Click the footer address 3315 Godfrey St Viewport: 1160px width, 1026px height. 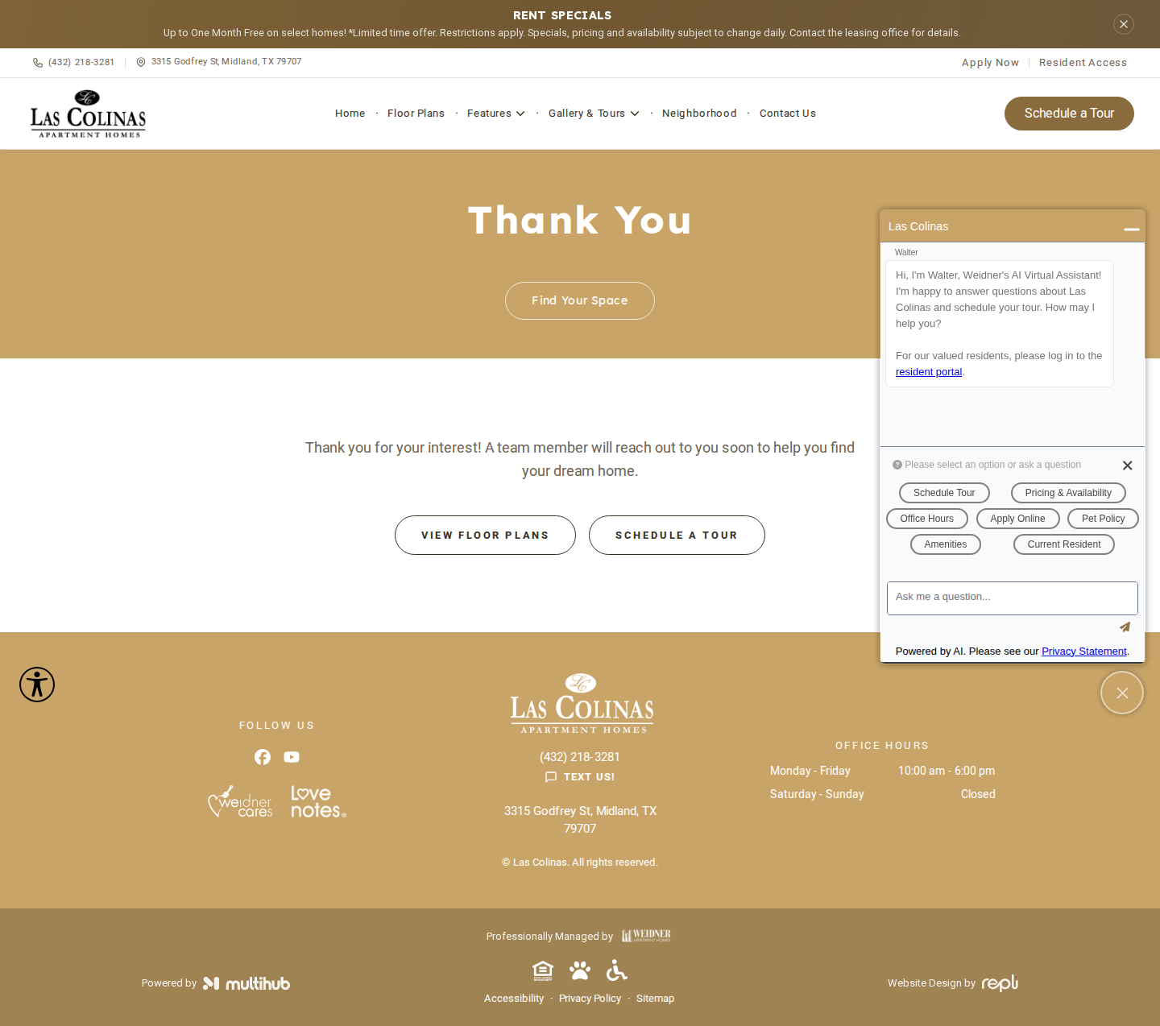580,820
